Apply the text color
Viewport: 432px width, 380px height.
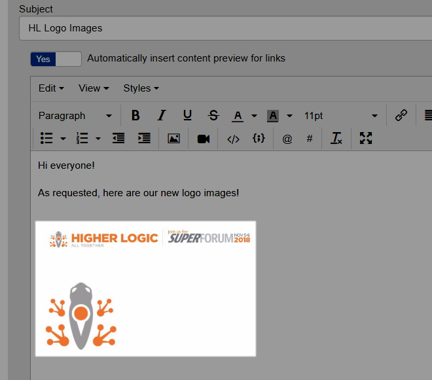coord(238,116)
